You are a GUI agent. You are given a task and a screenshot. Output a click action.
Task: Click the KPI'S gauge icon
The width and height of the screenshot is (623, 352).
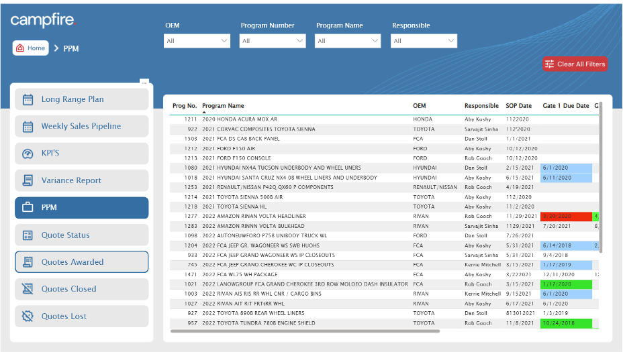(x=28, y=154)
